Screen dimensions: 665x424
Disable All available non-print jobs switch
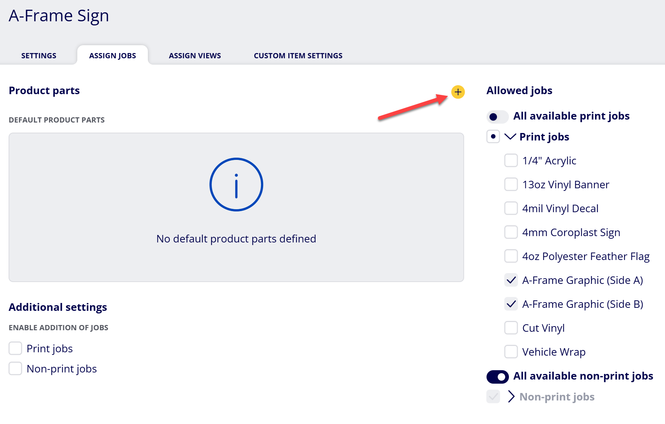(x=497, y=377)
